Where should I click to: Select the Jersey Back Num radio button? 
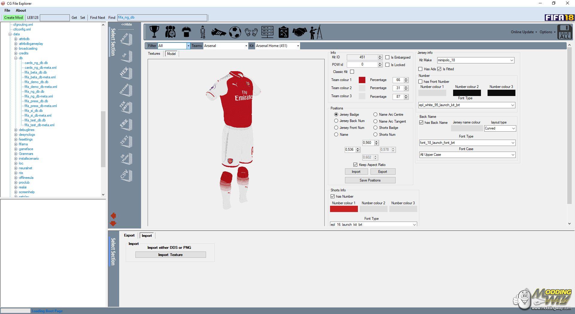pos(336,121)
